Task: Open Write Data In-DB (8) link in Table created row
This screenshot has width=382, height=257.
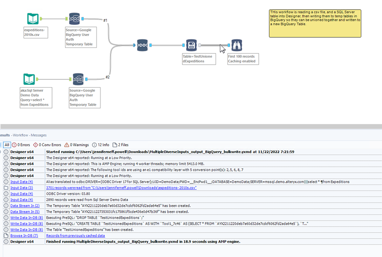Action: (27, 229)
